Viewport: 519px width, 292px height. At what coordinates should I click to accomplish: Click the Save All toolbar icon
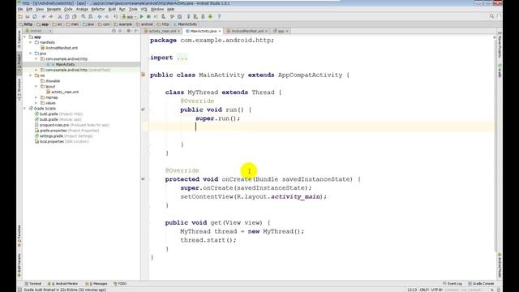pyautogui.click(x=28, y=16)
